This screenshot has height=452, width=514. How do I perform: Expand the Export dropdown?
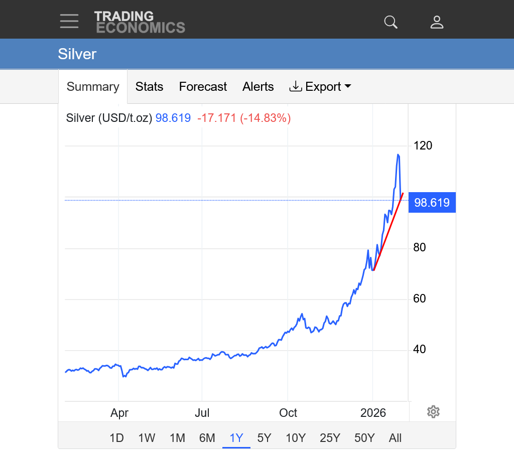click(x=320, y=87)
